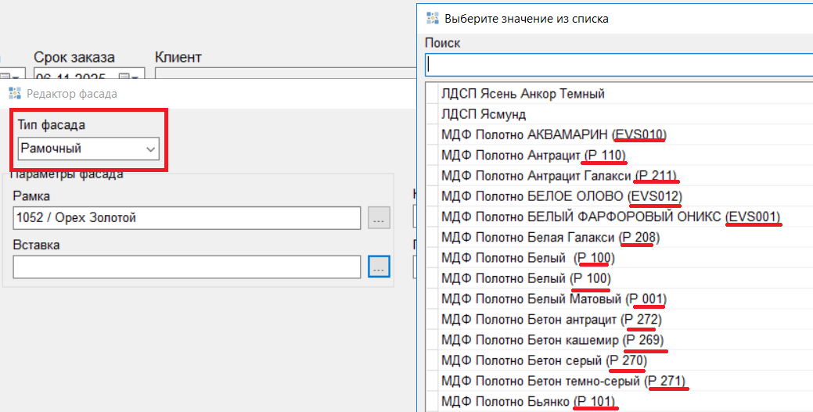The width and height of the screenshot is (813, 412).
Task: Click the value list dialog's title icon
Action: coord(432,18)
